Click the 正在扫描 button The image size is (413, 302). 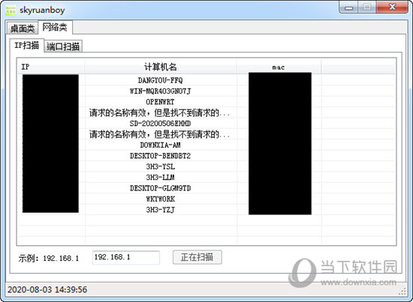[197, 257]
